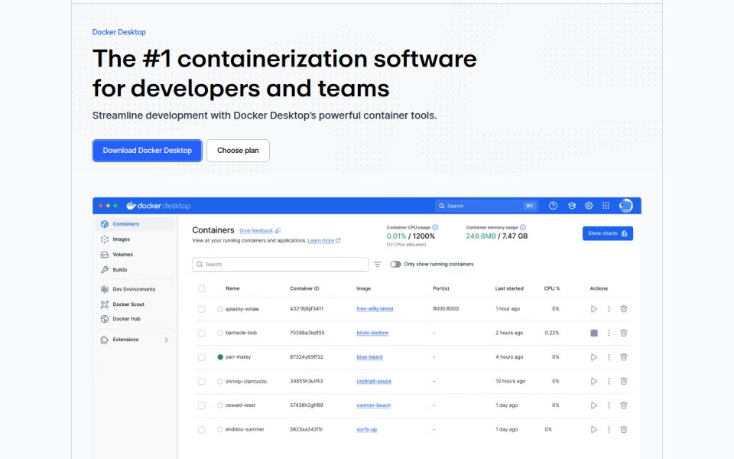Open the help question mark icon
This screenshot has width=734, height=459.
(553, 206)
